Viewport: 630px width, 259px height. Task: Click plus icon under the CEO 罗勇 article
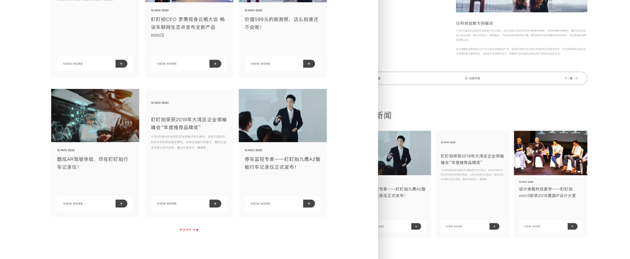pos(215,64)
